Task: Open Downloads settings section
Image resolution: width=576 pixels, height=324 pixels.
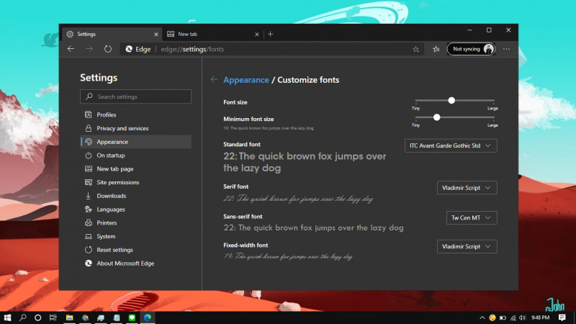Action: pos(136,196)
